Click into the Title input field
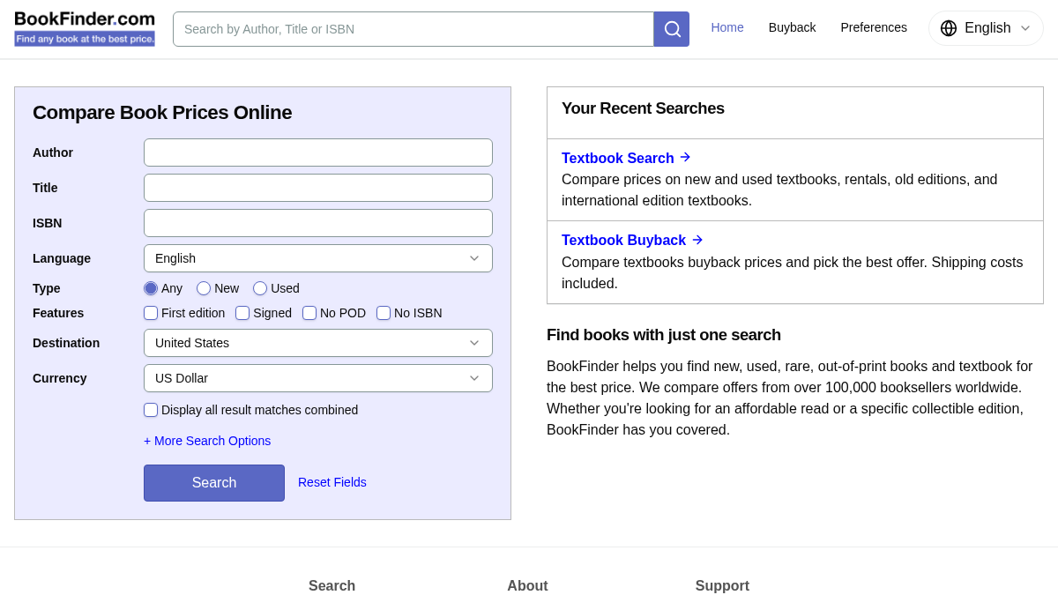Viewport: 1058px width, 595px height. (318, 188)
